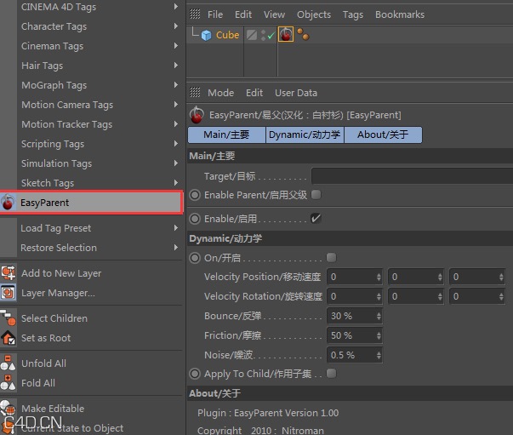
Task: Click the EasyParent cherry icon in attributes header
Action: click(197, 115)
